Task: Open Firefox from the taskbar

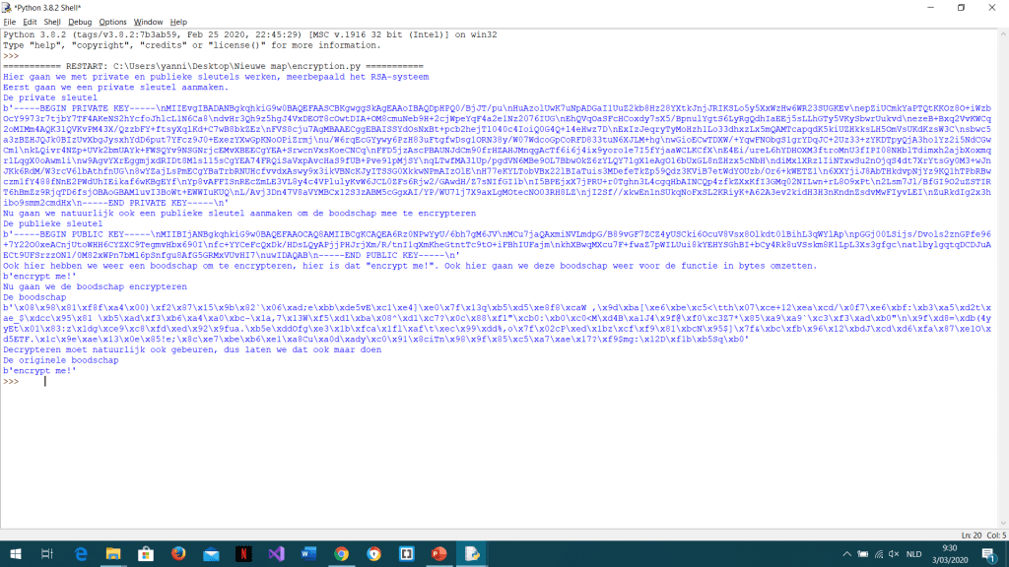Action: [178, 552]
